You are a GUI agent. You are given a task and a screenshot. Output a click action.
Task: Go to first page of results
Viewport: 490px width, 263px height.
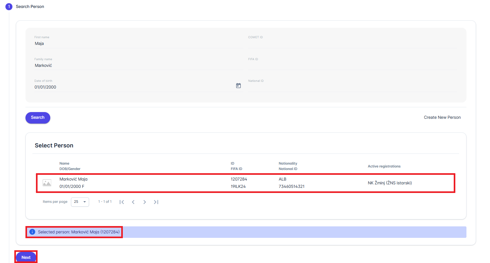click(x=122, y=202)
